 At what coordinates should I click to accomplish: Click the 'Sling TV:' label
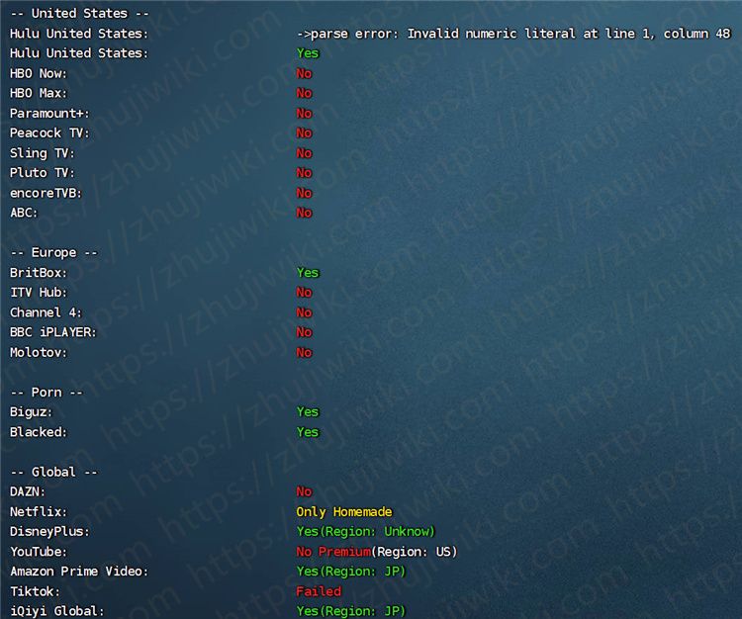click(43, 153)
